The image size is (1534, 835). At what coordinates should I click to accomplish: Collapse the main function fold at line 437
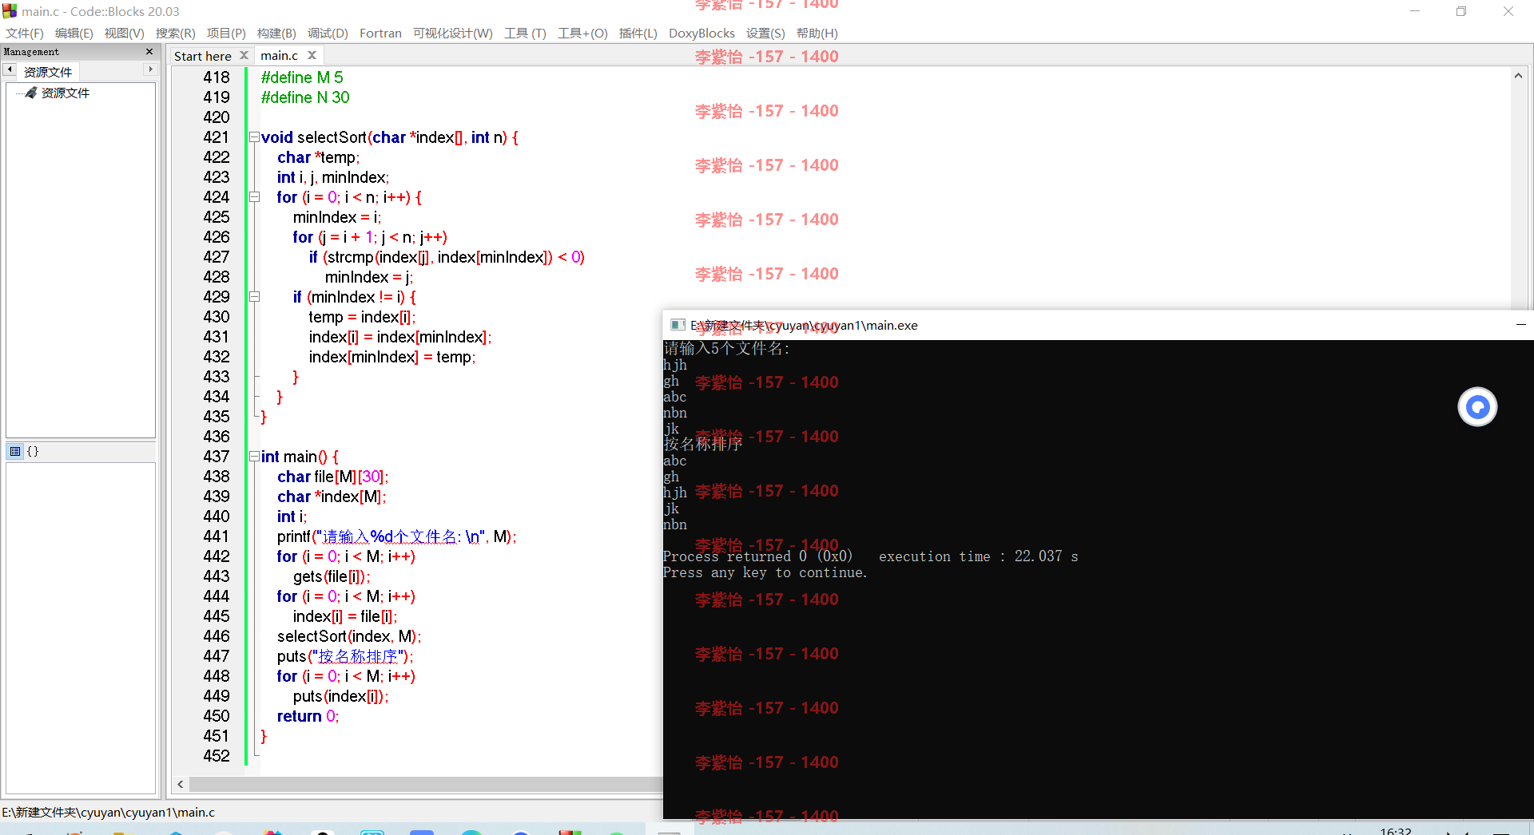(x=254, y=457)
